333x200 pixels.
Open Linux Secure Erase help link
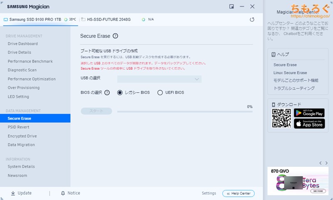point(290,73)
